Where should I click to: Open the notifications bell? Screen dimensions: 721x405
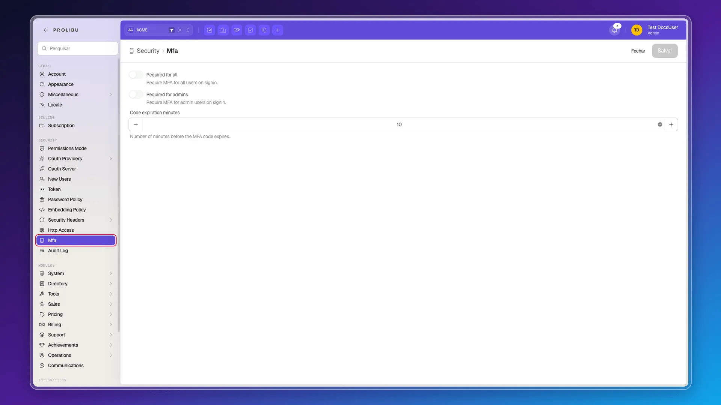615,30
